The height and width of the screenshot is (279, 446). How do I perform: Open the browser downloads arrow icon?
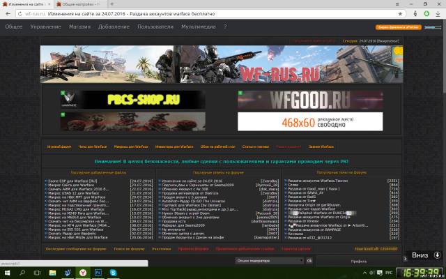click(438, 14)
